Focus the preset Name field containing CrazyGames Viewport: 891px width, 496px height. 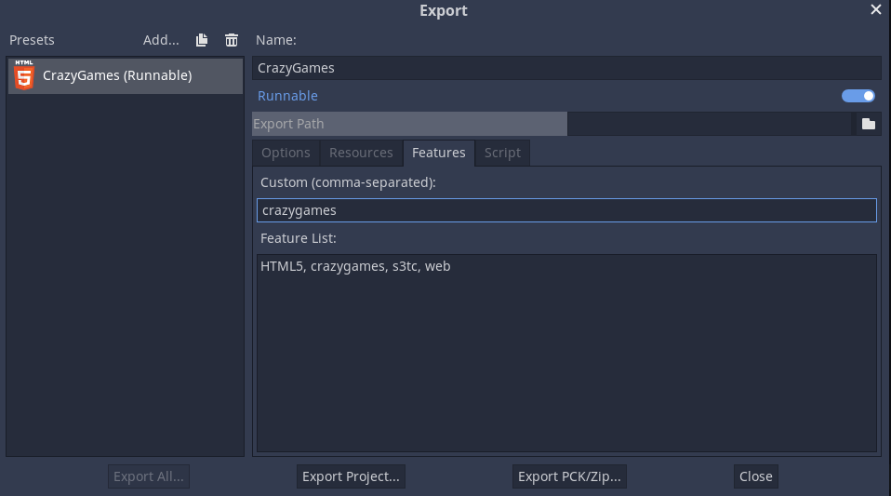point(566,68)
